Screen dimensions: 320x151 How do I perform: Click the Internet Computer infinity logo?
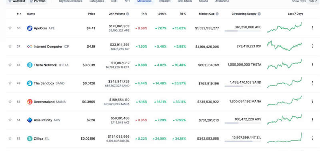tap(30, 46)
